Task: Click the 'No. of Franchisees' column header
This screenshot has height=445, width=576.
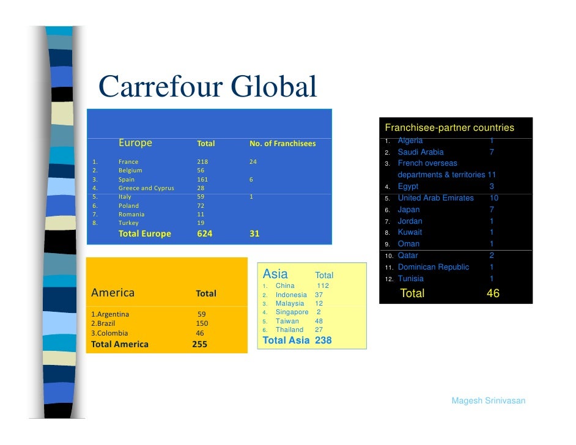Action: click(282, 144)
